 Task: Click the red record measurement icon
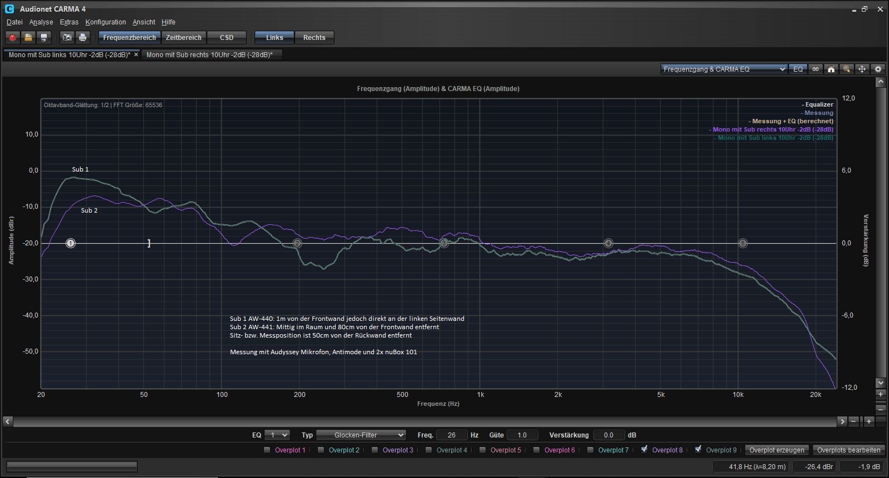[x=12, y=38]
